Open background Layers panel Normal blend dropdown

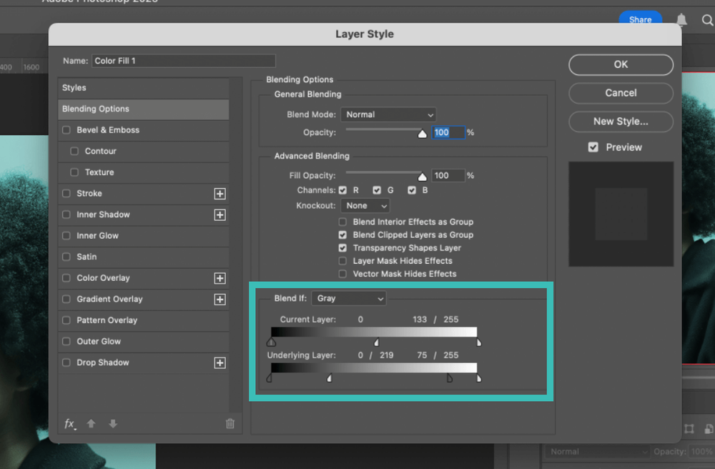click(x=597, y=452)
